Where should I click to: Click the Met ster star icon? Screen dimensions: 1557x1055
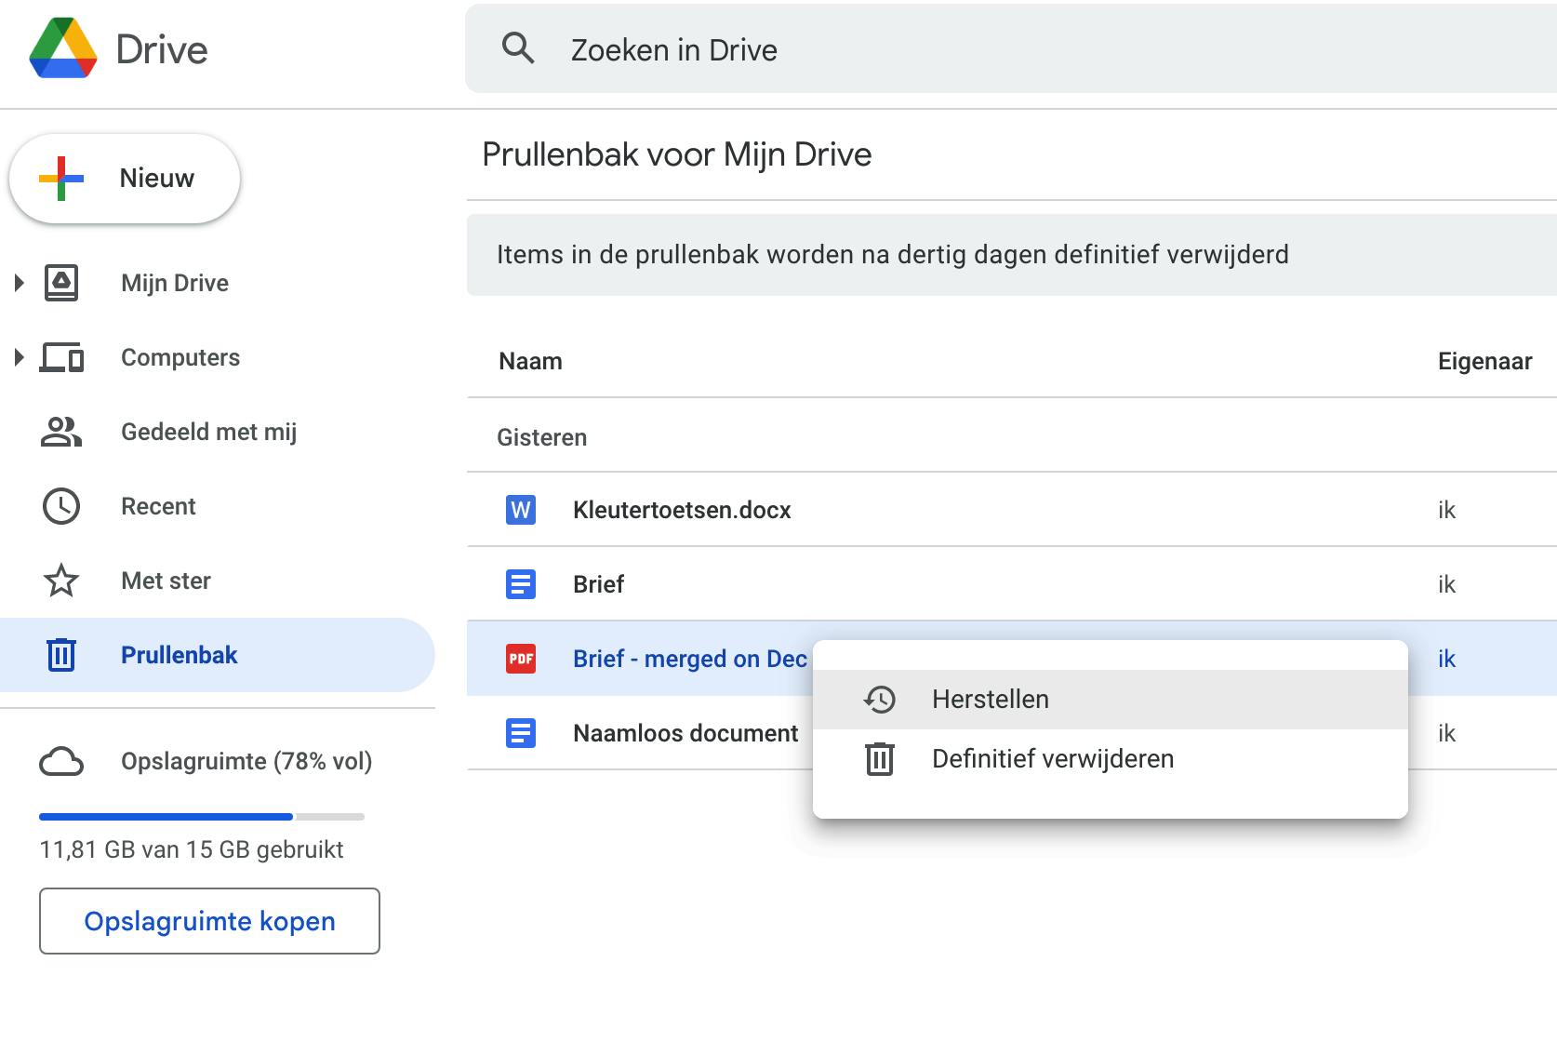click(61, 581)
